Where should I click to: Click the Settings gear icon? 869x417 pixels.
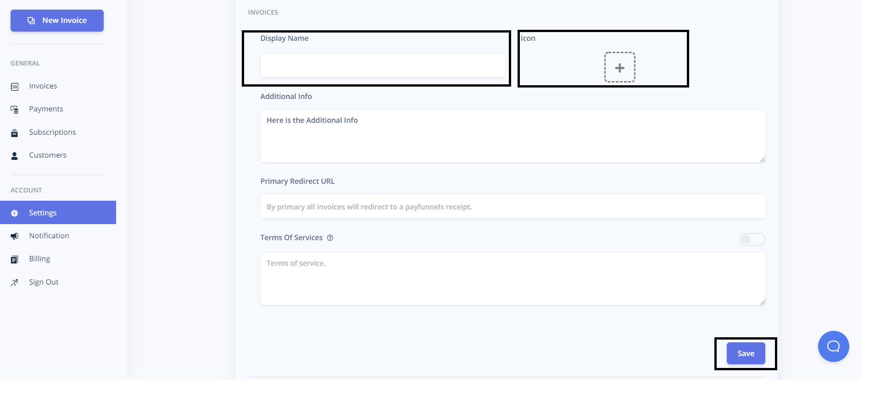[x=14, y=213]
